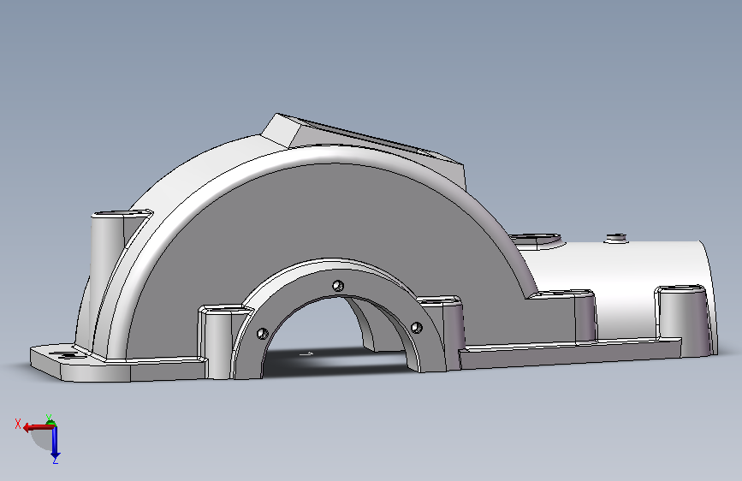The height and width of the screenshot is (481, 742).
Task: Click the green Y axis on the triad
Action: click(50, 422)
